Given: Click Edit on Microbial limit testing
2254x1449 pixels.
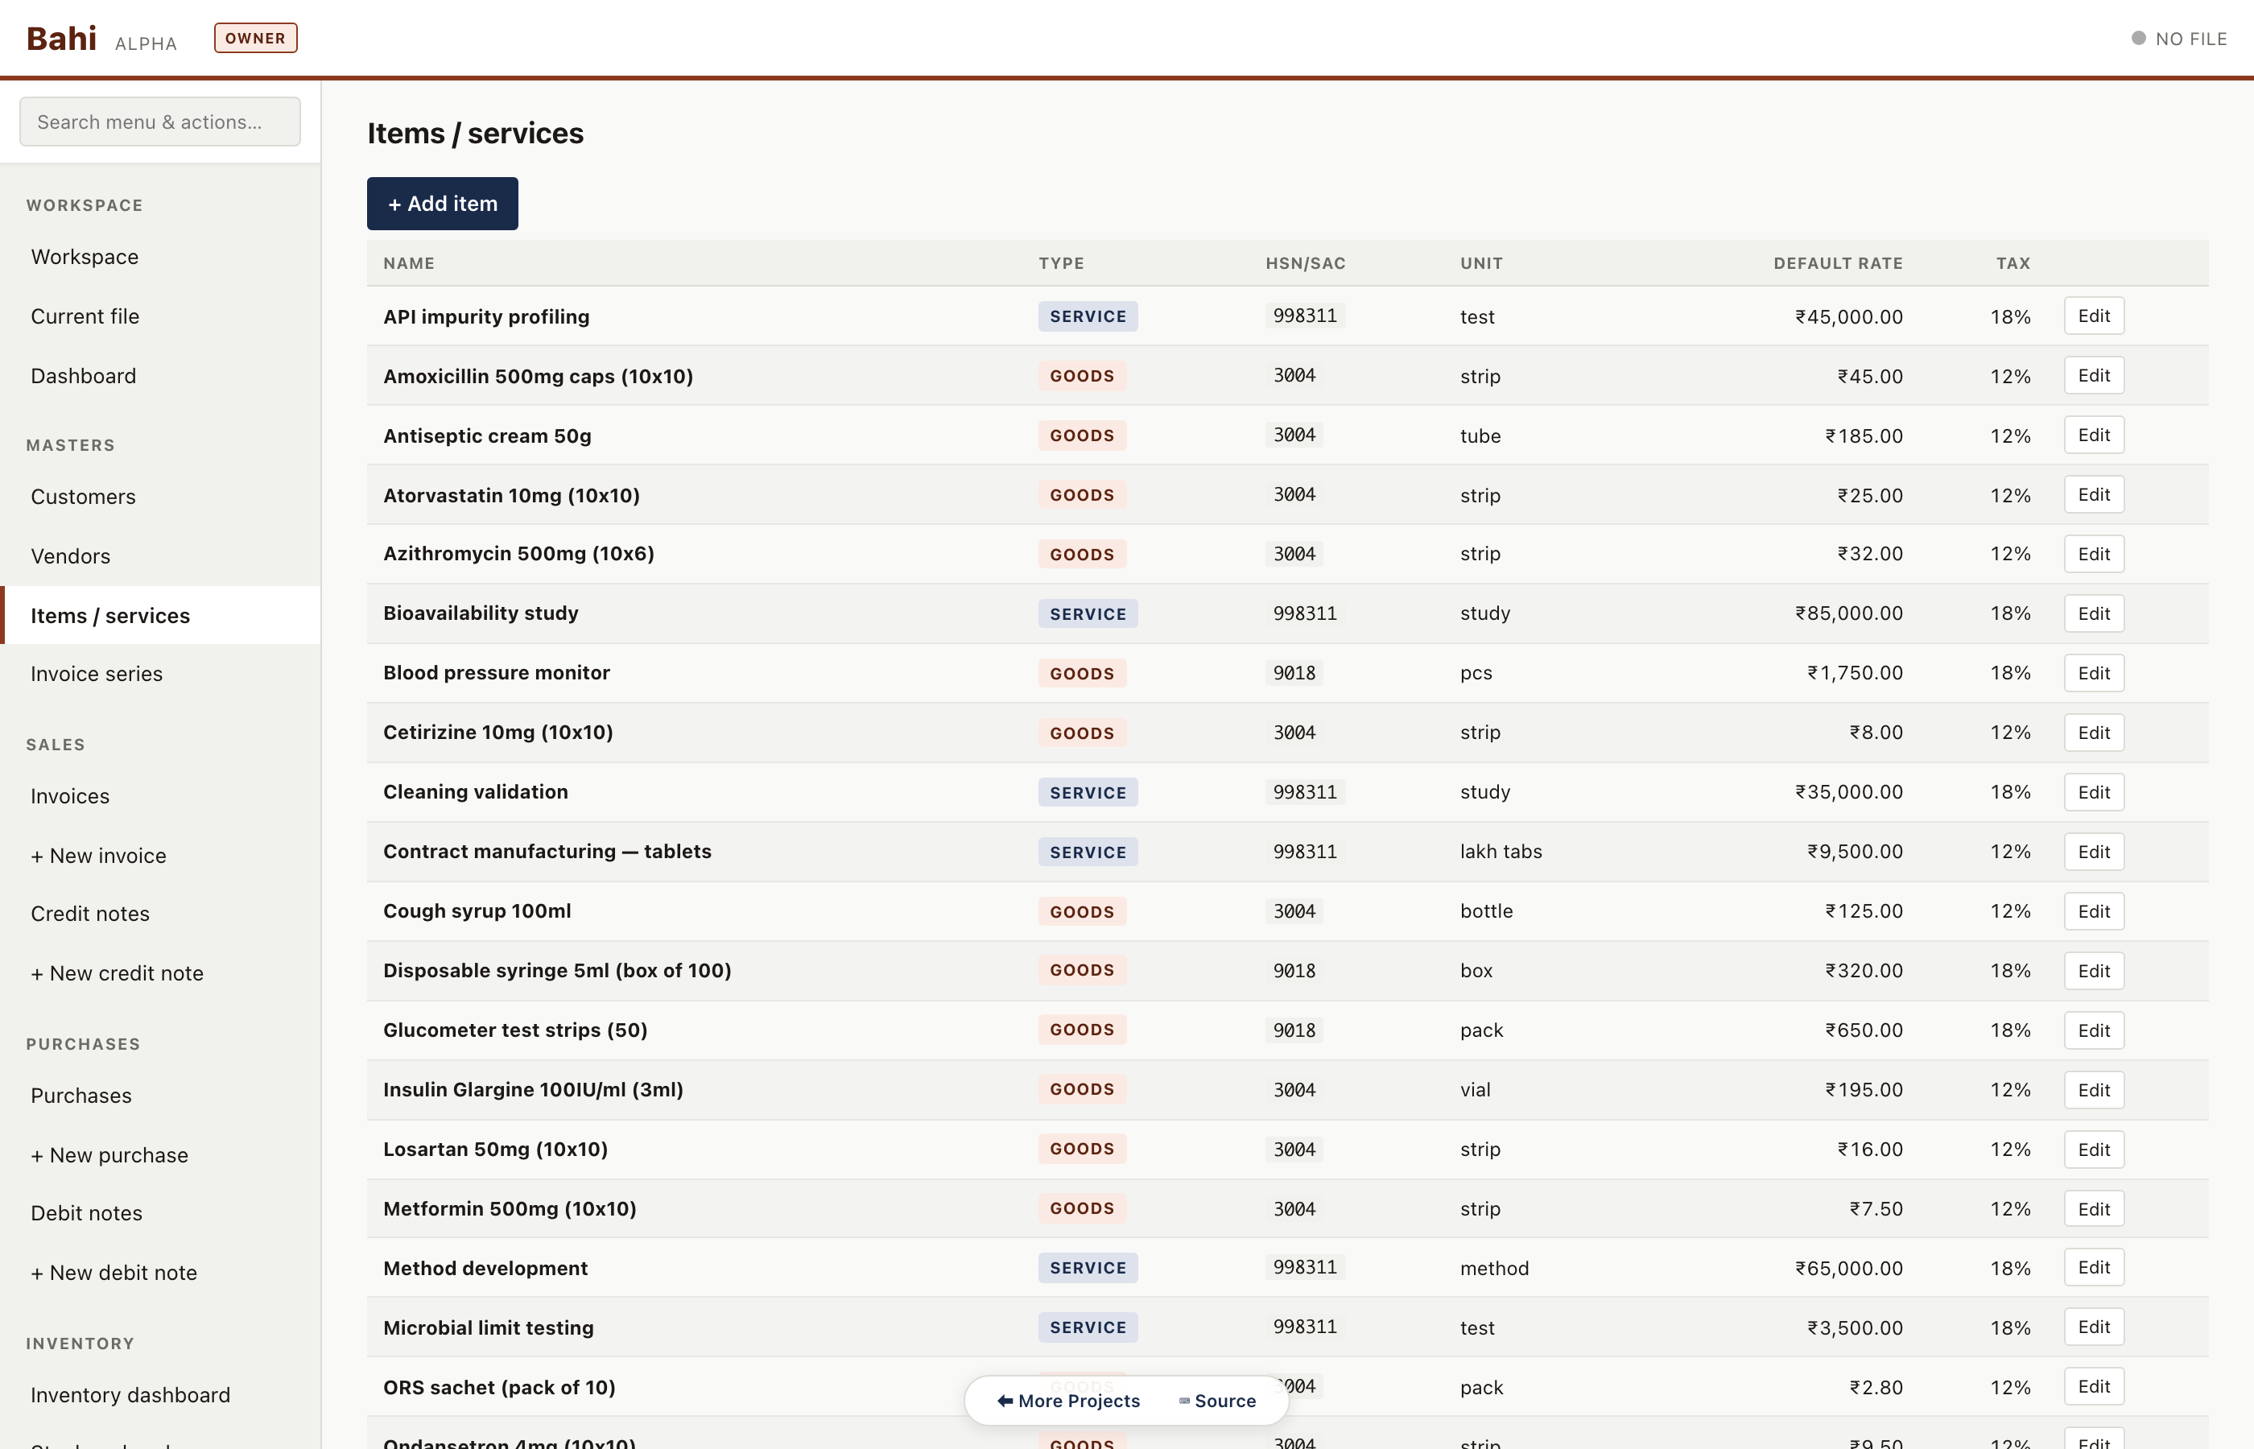Looking at the screenshot, I should coord(2093,1327).
